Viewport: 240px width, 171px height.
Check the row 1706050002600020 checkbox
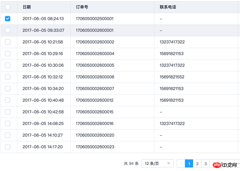click(x=8, y=135)
